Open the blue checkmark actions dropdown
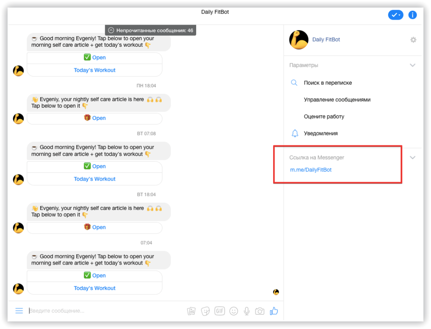The image size is (431, 329). [x=396, y=15]
